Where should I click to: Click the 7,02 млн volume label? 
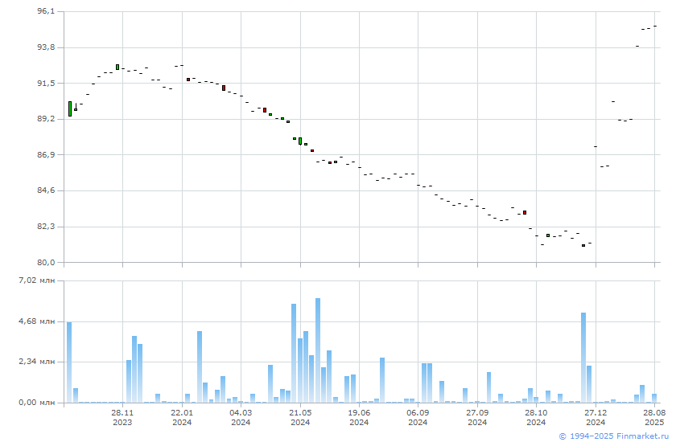click(37, 280)
